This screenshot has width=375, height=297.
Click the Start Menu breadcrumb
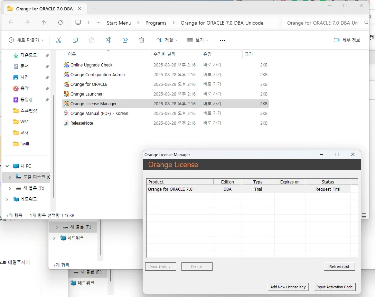coord(119,23)
